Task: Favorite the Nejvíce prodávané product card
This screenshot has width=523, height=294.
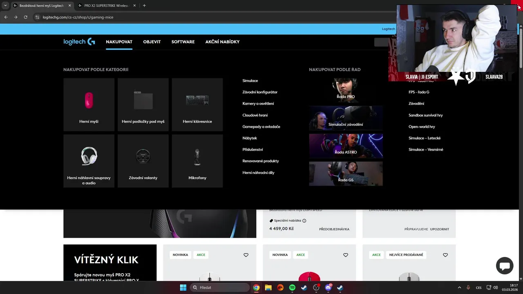Action: point(445,255)
